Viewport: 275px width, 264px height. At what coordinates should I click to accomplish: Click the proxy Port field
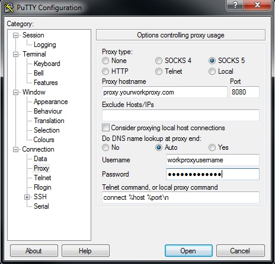click(x=245, y=92)
